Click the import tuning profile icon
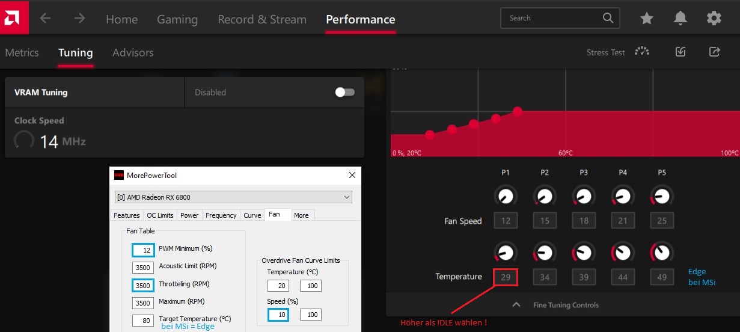Screen dimensions: 740x332 [680, 52]
